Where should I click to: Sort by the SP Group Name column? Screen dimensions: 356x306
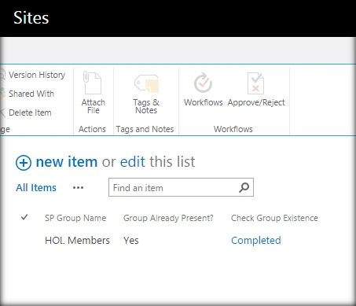tap(75, 218)
